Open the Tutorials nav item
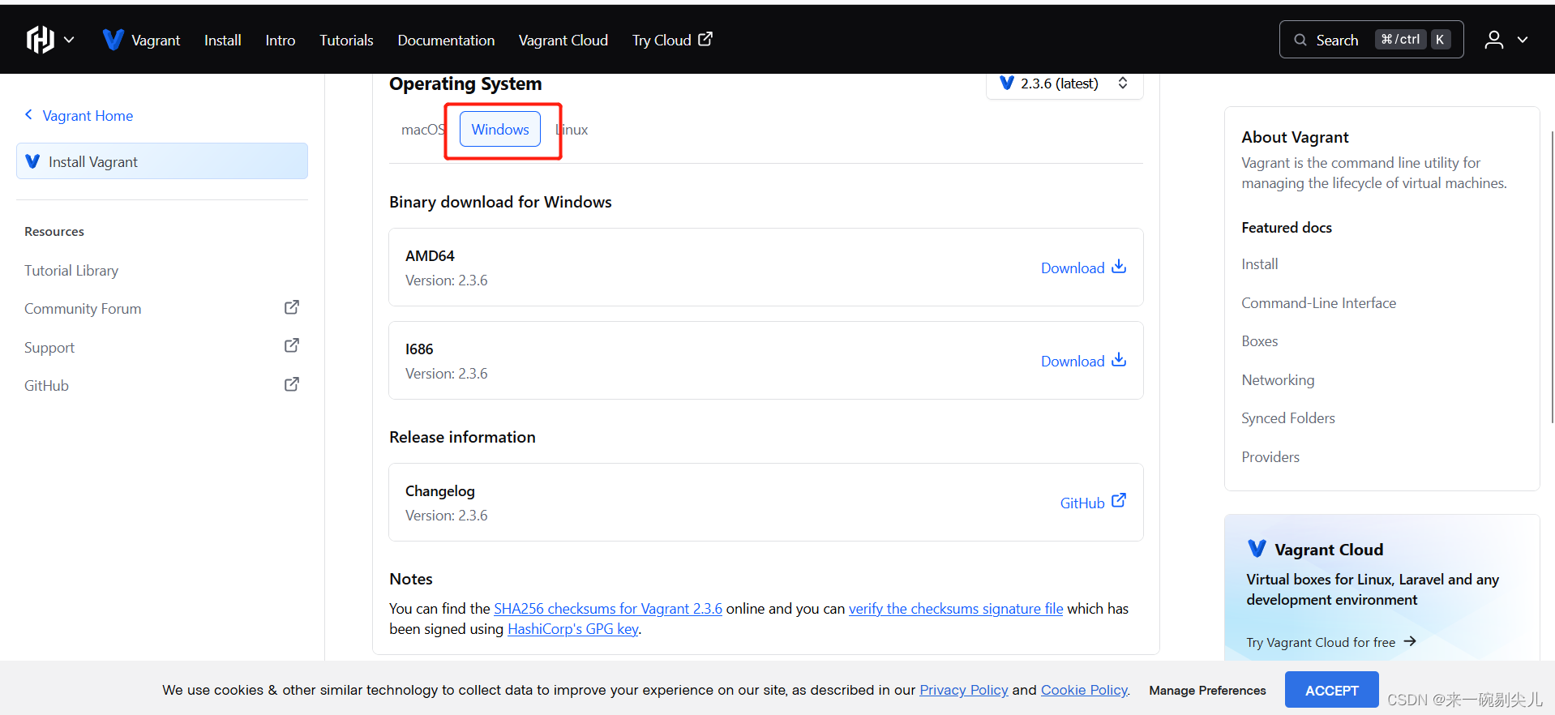1555x715 pixels. click(x=346, y=40)
